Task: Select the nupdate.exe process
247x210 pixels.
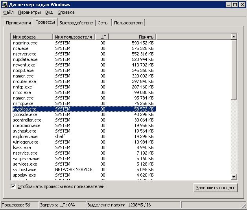Action: pos(83,59)
